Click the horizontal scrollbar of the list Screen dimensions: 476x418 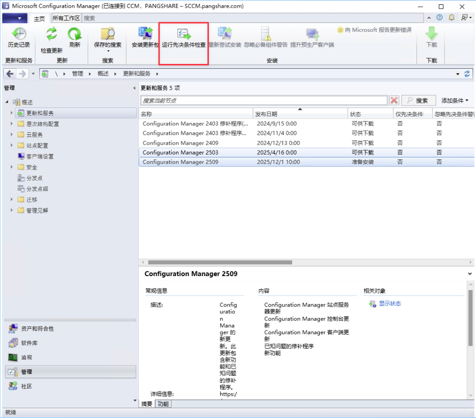(x=220, y=262)
